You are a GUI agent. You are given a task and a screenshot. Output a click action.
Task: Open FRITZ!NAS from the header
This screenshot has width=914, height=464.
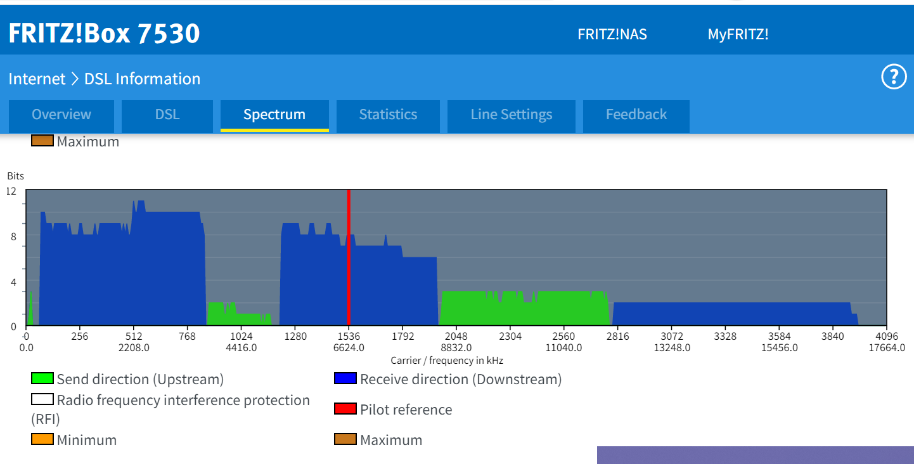(x=612, y=34)
